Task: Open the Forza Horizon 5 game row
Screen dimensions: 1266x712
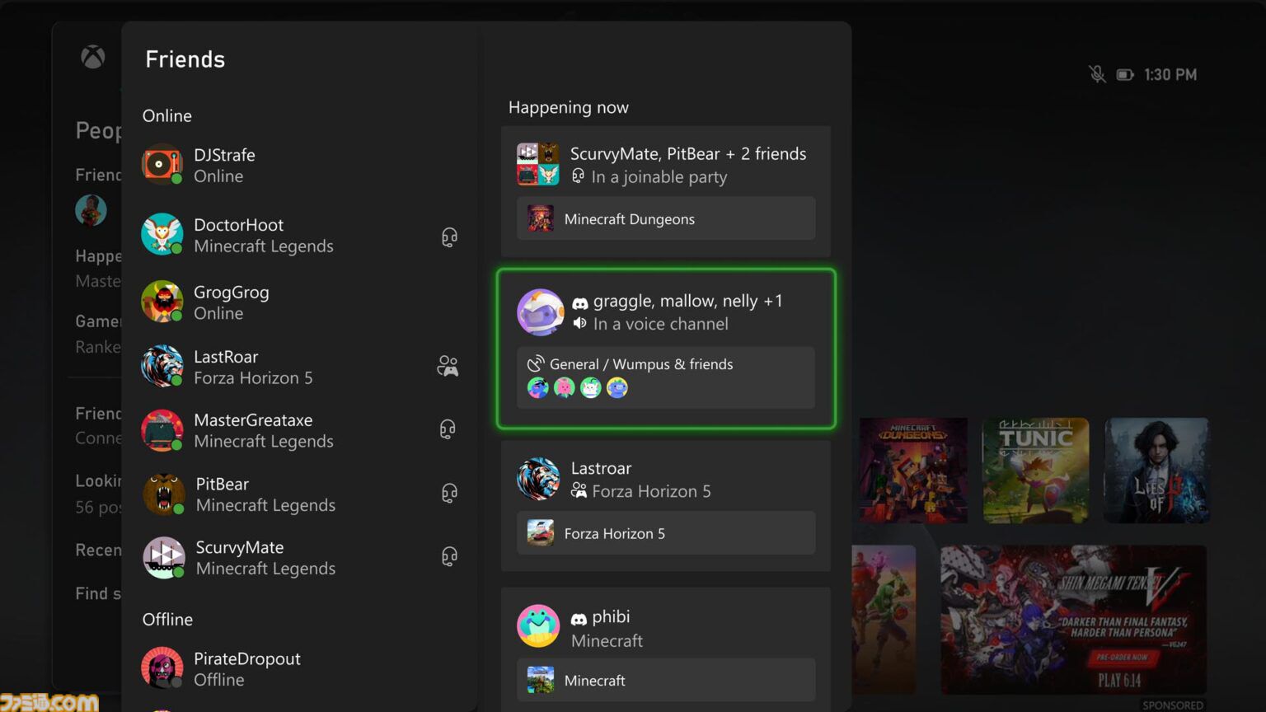Action: pos(666,533)
